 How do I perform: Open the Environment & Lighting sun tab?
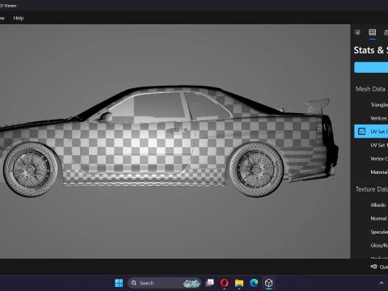357,32
